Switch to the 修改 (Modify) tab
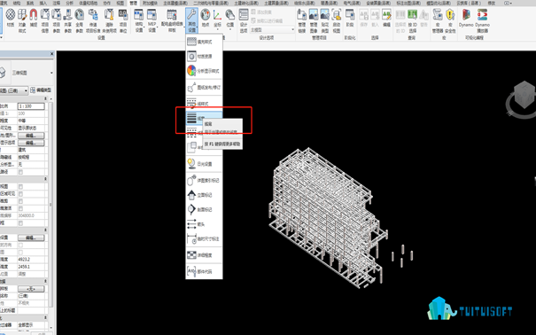This screenshot has height=335, width=536. 491,3
